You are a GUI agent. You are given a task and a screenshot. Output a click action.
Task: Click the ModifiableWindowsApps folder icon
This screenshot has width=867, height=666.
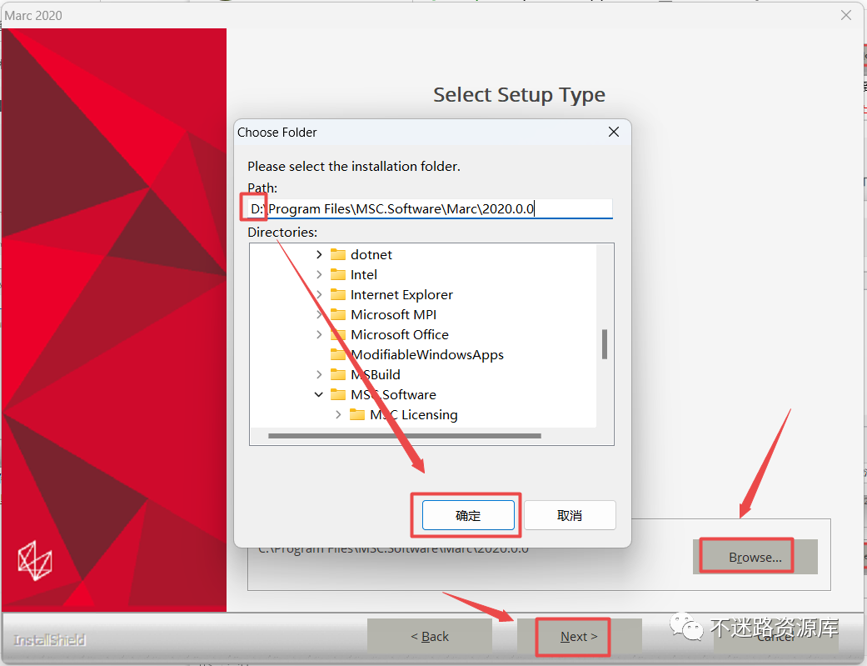[x=338, y=355]
